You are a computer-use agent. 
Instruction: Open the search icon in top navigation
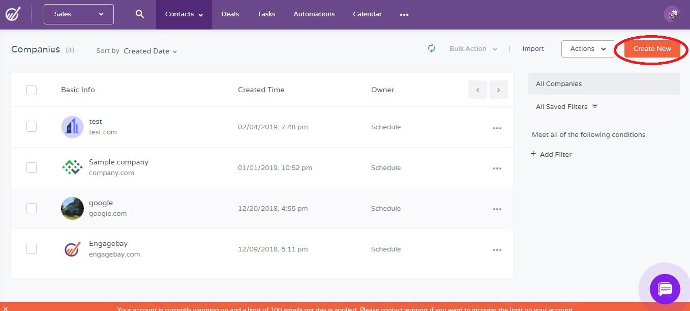[x=139, y=14]
